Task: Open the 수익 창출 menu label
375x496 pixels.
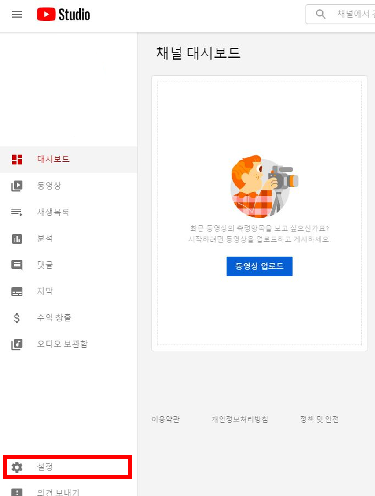Action: (54, 317)
